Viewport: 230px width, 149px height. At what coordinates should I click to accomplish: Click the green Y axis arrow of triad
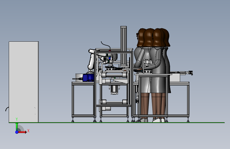click(x=17, y=127)
